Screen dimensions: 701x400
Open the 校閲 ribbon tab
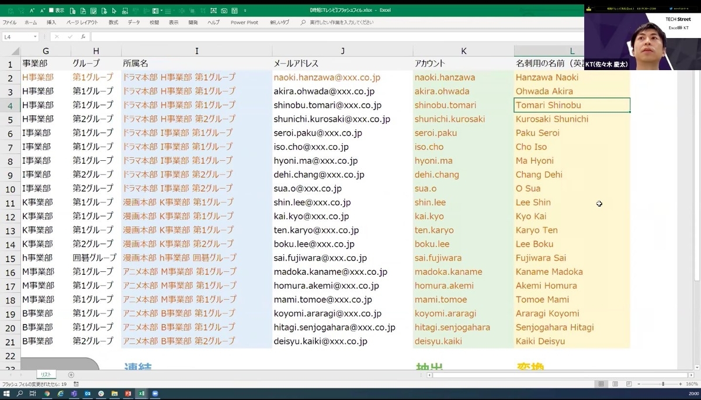pos(154,22)
